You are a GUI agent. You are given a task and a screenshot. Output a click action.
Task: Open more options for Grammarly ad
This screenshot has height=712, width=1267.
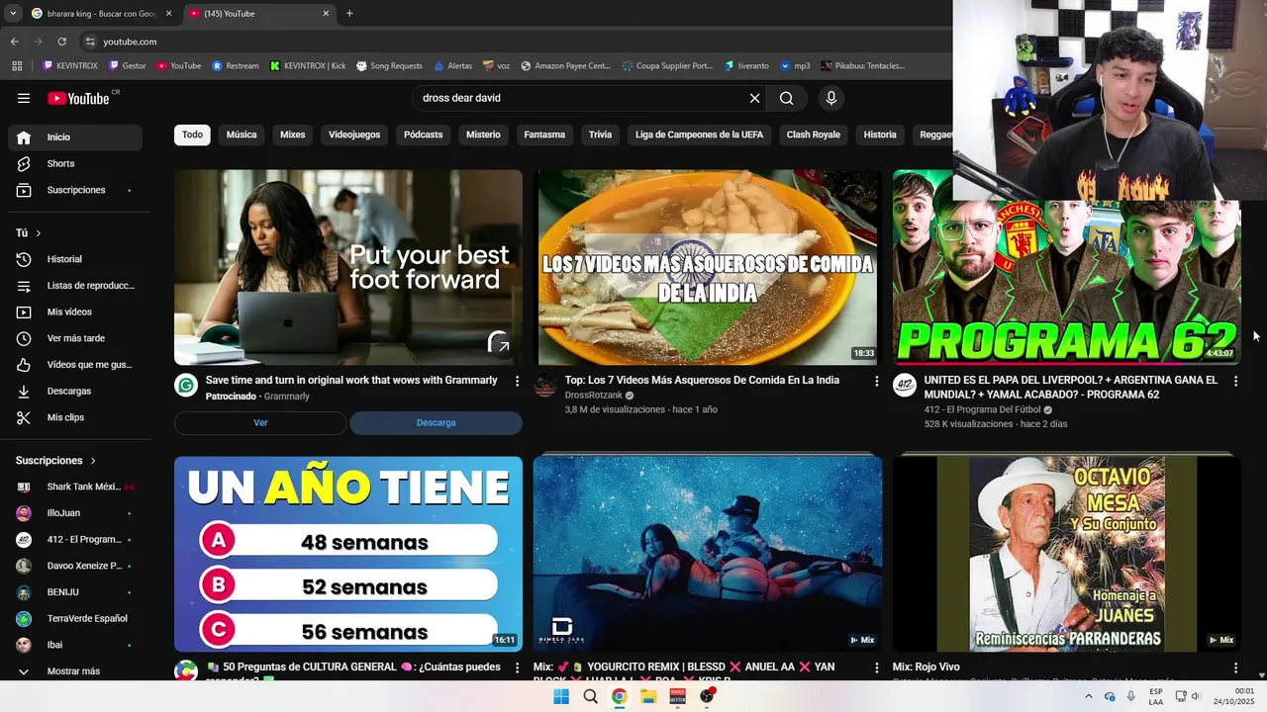click(517, 381)
